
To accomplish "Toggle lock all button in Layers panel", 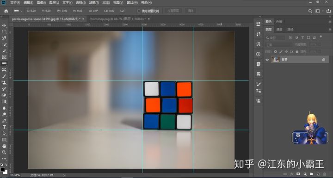I will pyautogui.click(x=297, y=51).
